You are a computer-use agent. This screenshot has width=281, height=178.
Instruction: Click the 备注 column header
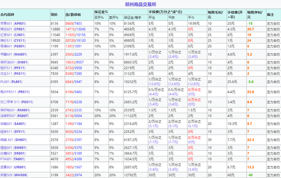[x=270, y=15]
